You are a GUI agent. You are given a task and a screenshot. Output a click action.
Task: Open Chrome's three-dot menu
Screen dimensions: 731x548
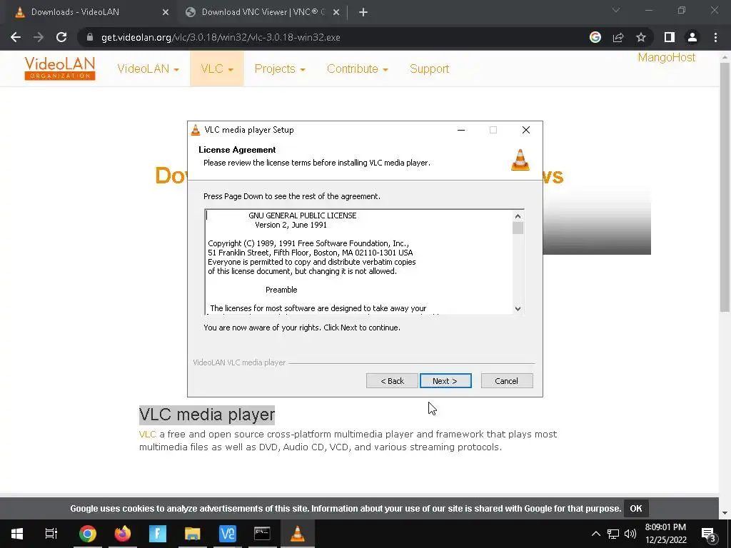[715, 37]
